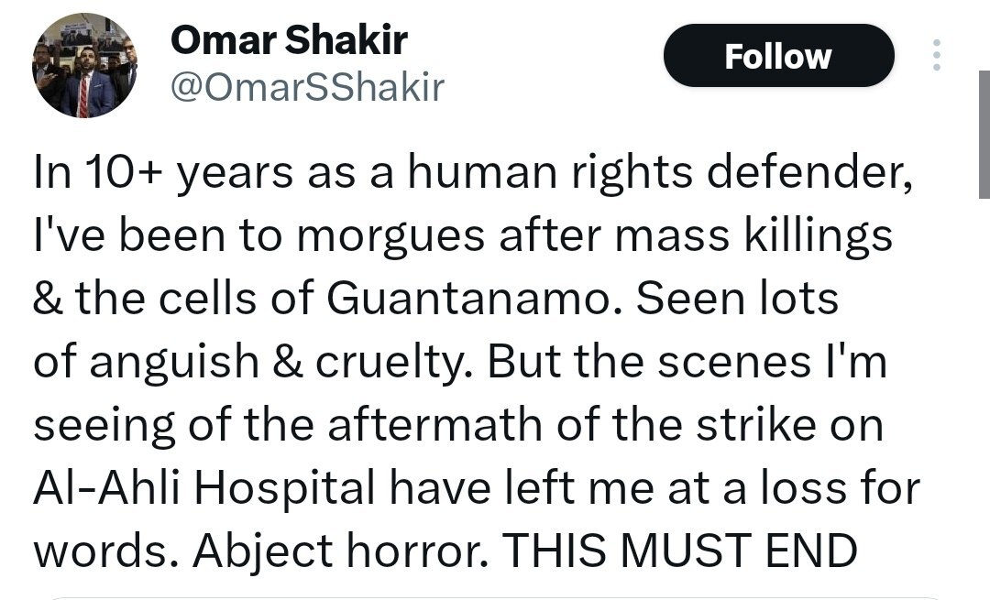Click the quoted card's top border below the tweet
The height and width of the screenshot is (600, 990).
[495, 597]
